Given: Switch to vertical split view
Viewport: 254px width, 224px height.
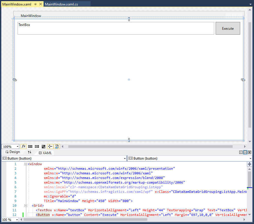Looking at the screenshot, I should coord(241,152).
